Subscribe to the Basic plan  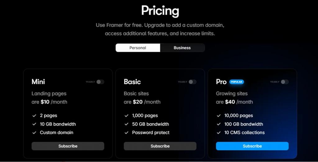tap(160, 146)
